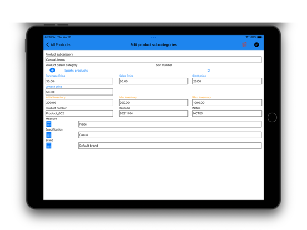Select the Sports products parent category link
Image resolution: width=307 pixels, height=230 pixels.
76,71
